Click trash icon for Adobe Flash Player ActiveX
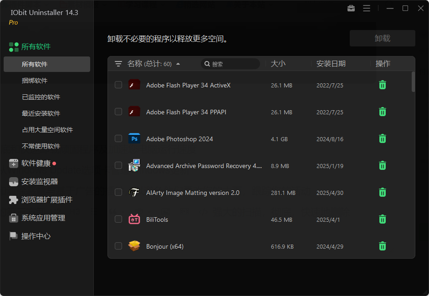 point(383,85)
